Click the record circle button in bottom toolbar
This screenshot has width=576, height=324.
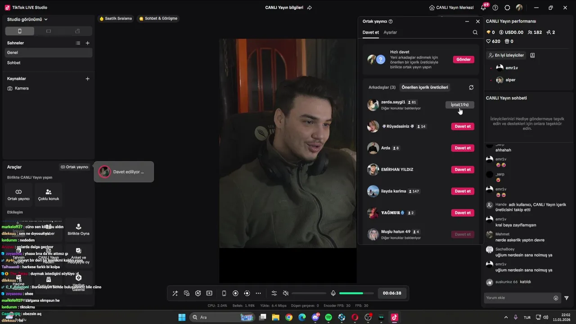tap(235, 293)
